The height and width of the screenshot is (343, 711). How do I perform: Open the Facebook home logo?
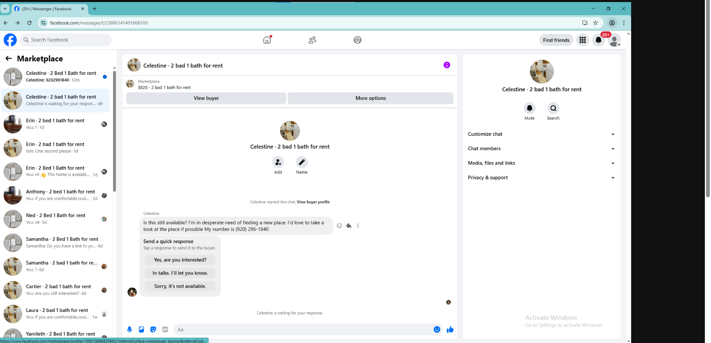tap(10, 40)
